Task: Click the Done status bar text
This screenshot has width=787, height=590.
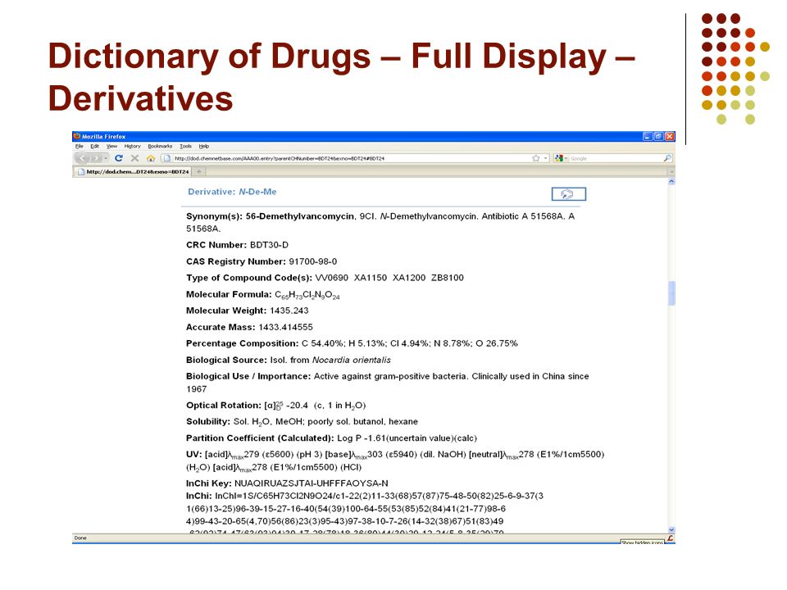Action: pos(80,538)
